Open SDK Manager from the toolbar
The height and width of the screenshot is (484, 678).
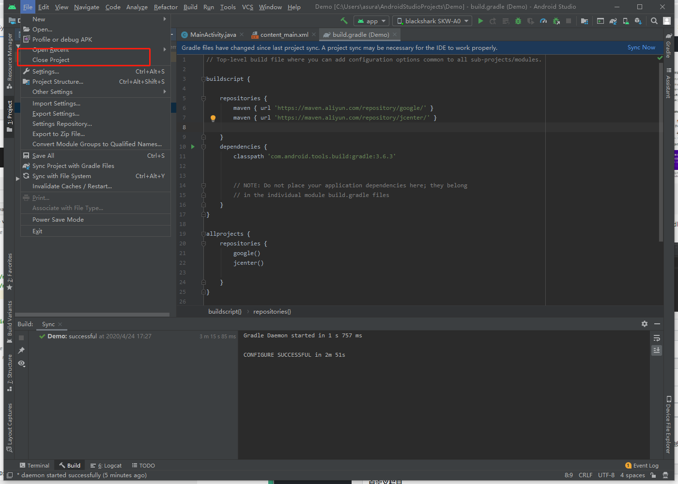[x=638, y=21]
